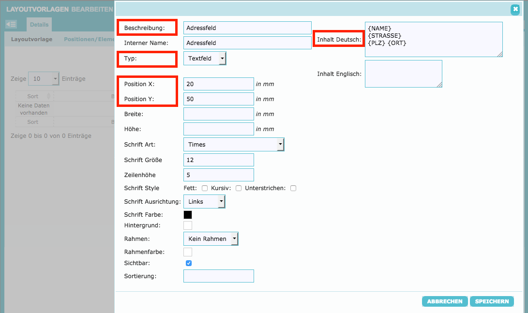
Task: Expand the Schrift Ausrichtung dropdown
Action: coord(204,201)
